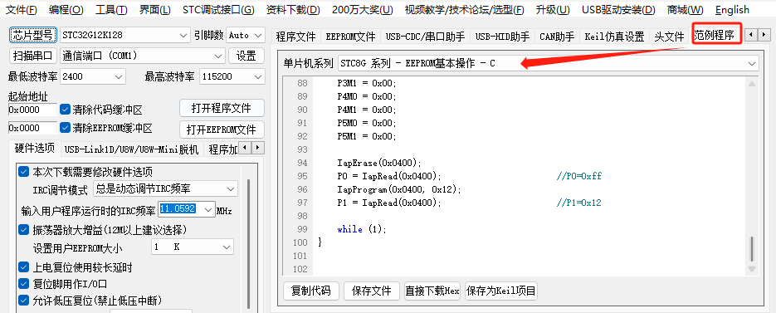Switch language via English menu
This screenshot has height=313, width=776.
pyautogui.click(x=732, y=10)
